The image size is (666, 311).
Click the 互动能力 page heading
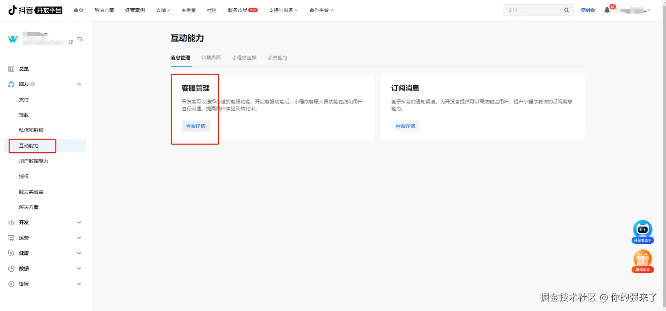click(x=187, y=38)
